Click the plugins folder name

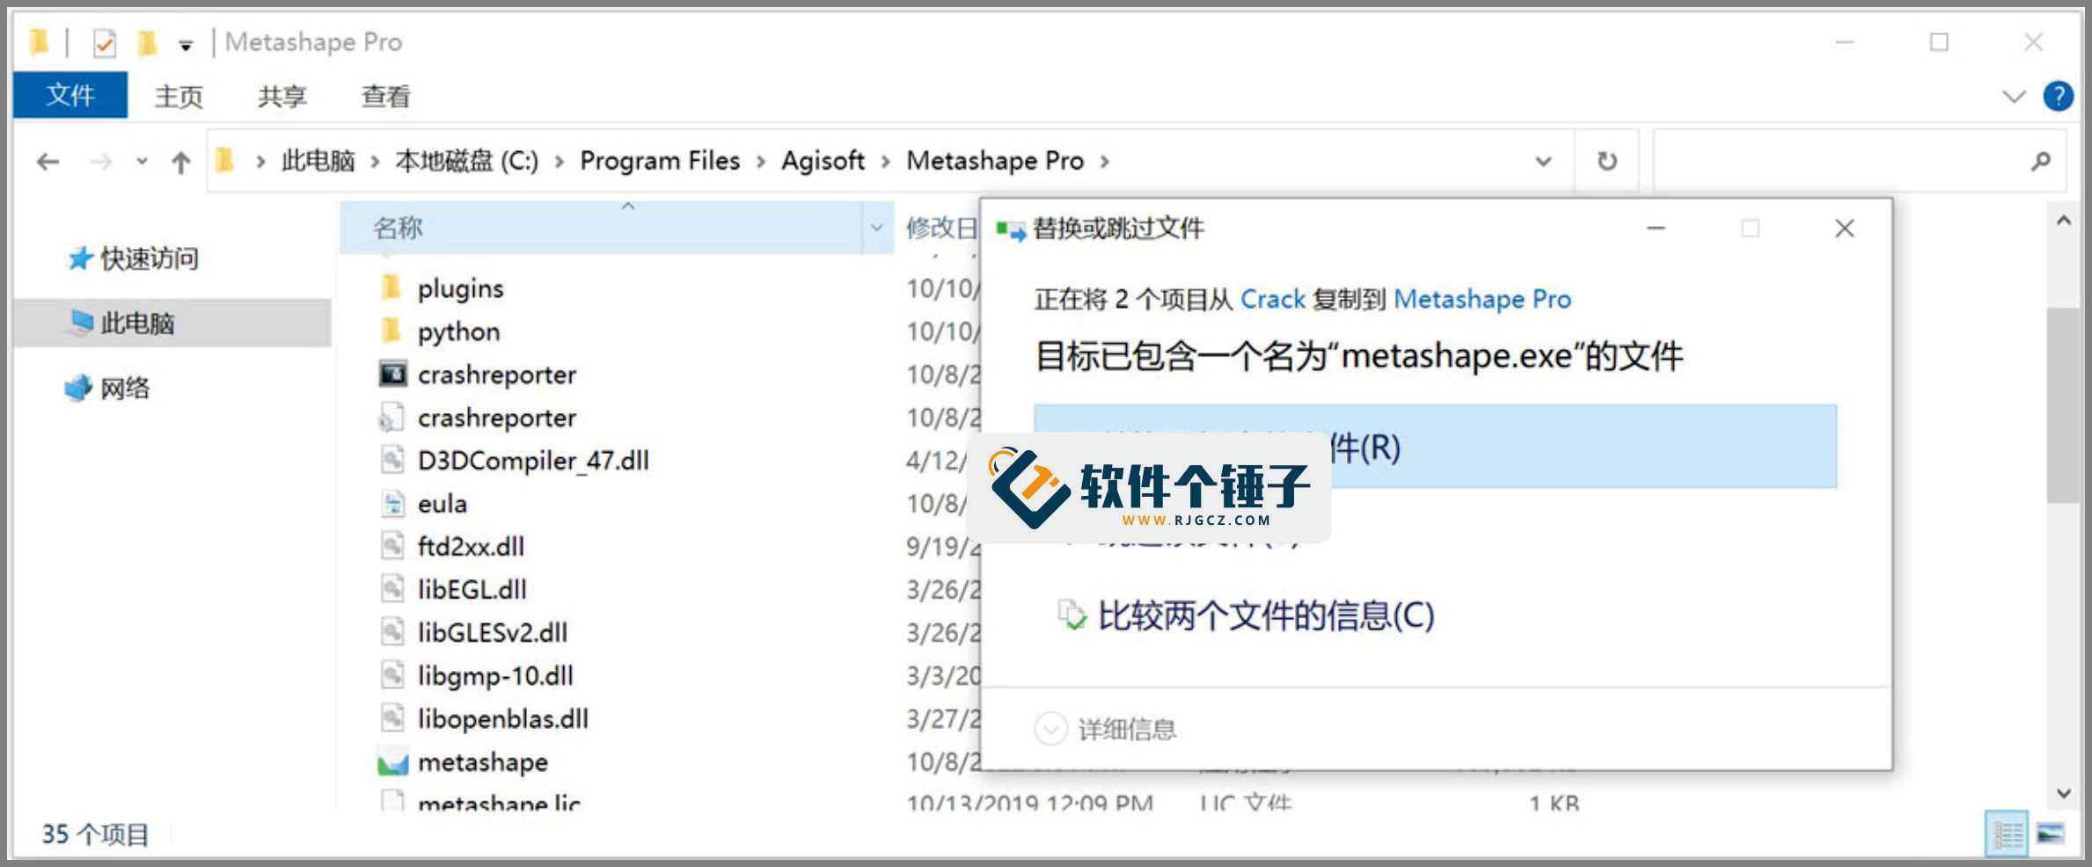(x=460, y=288)
